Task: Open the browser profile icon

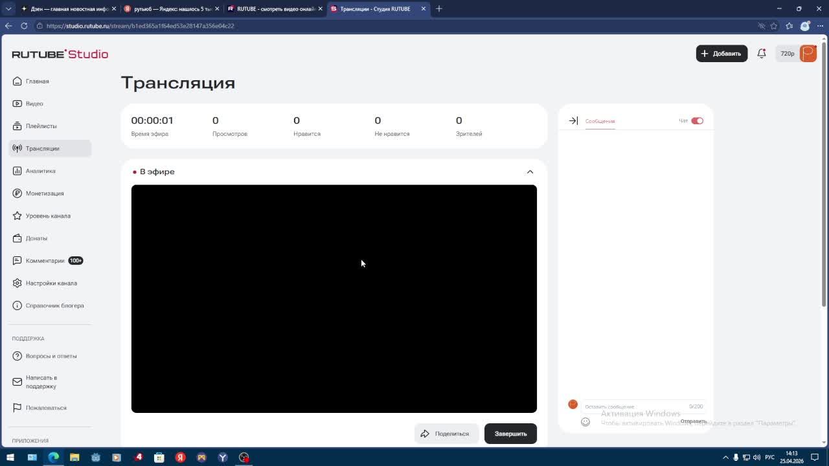Action: (x=805, y=26)
